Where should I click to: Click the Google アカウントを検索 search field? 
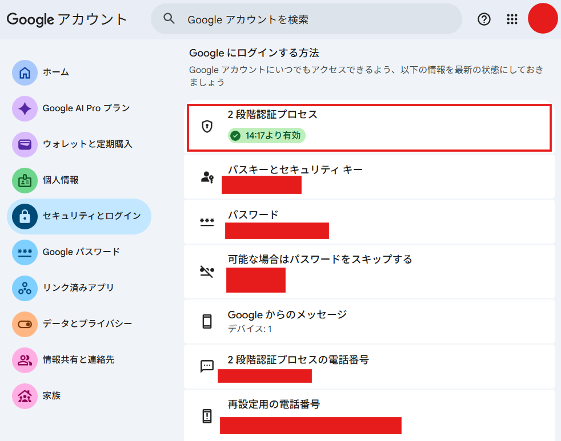click(x=306, y=19)
